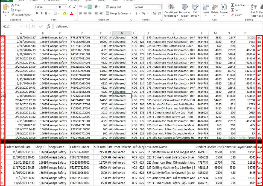Image resolution: width=263 pixels, height=186 pixels.
Task: Toggle Underline formatting
Action: [46, 13]
